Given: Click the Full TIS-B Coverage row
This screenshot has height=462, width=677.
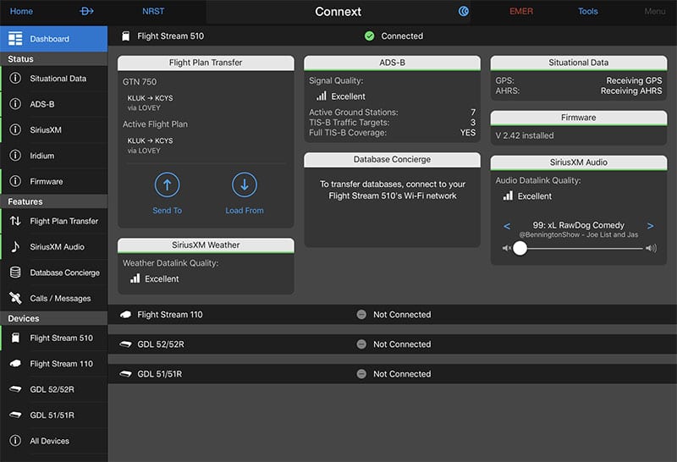Looking at the screenshot, I should [x=392, y=133].
